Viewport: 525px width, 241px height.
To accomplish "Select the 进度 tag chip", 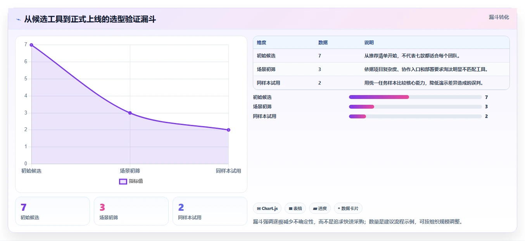I will coord(320,208).
